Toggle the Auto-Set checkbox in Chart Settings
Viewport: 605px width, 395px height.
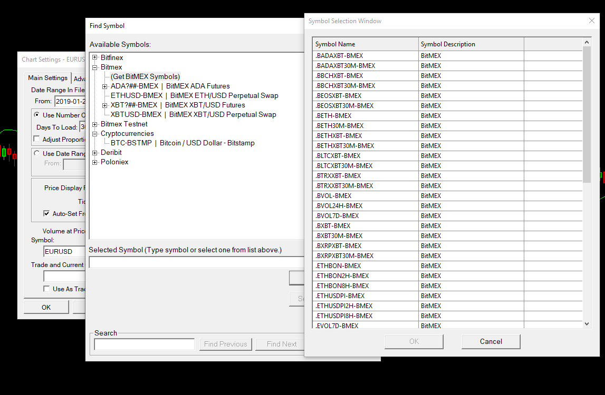click(46, 213)
